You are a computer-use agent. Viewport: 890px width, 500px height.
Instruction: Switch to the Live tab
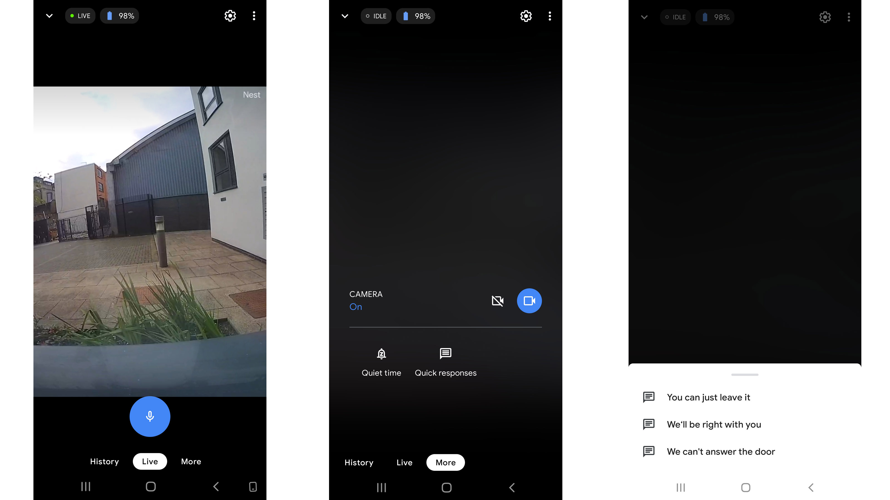coord(404,462)
